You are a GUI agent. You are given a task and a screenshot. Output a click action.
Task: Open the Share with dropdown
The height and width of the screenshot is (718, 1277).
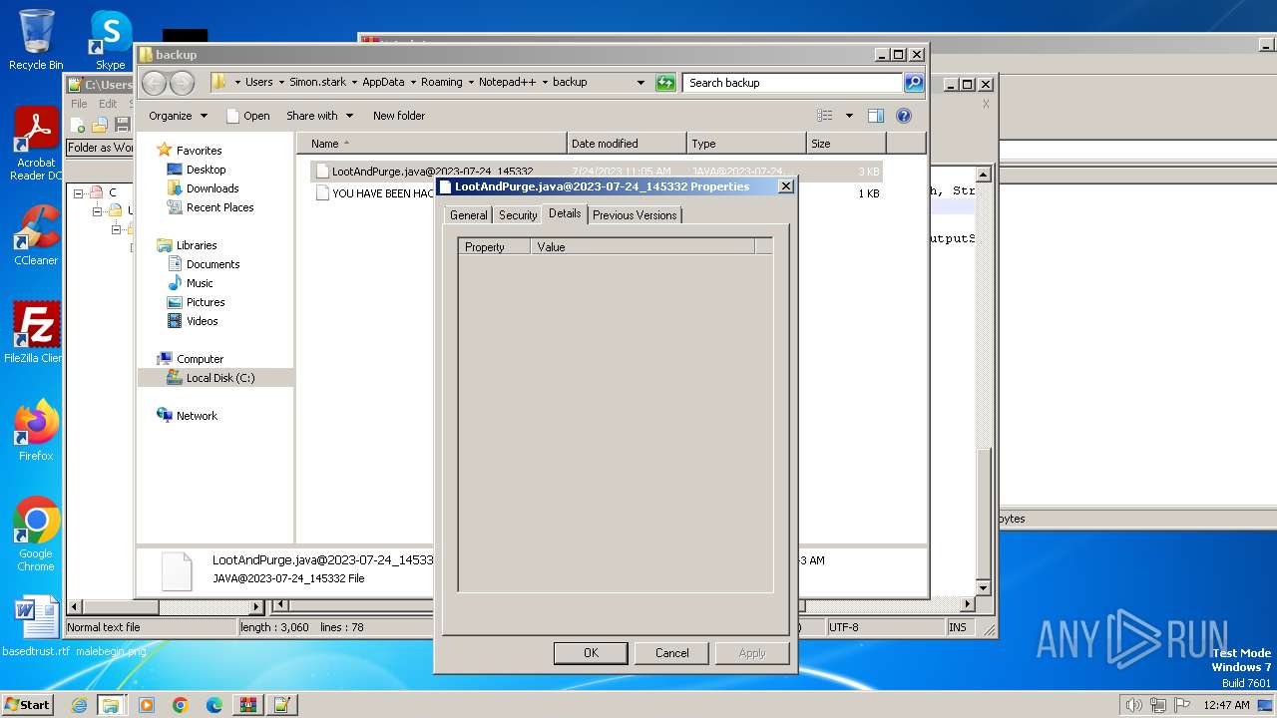pyautogui.click(x=319, y=116)
